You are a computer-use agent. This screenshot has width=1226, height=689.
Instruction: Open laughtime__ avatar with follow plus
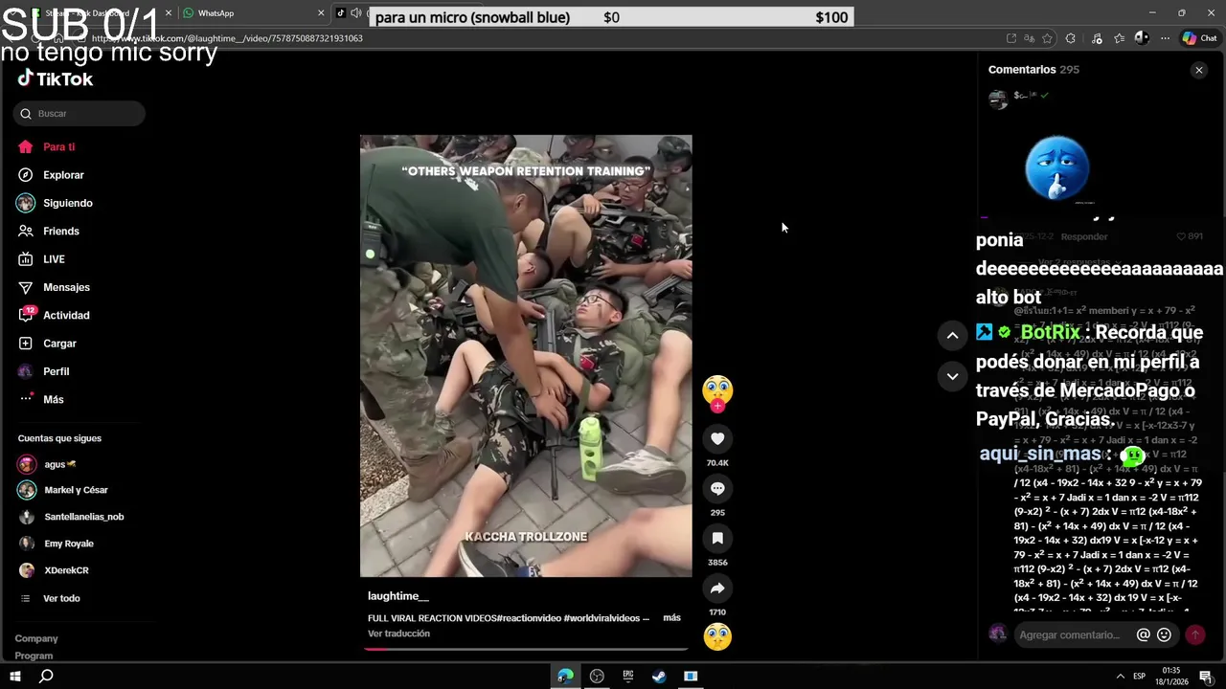[717, 392]
